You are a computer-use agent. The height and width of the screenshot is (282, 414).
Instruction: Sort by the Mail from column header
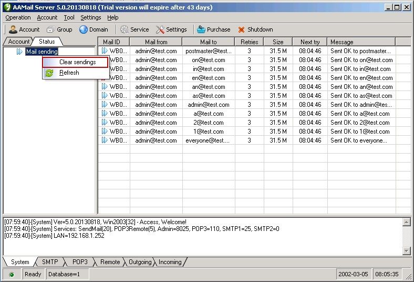[156, 42]
